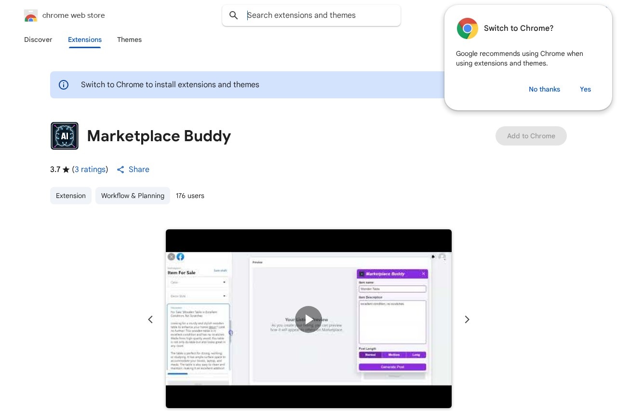Click the Extension category chip
617x411 pixels.
click(x=71, y=196)
